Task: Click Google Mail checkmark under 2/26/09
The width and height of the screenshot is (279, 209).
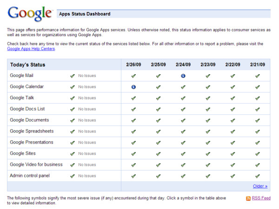Action: pyautogui.click(x=133, y=76)
